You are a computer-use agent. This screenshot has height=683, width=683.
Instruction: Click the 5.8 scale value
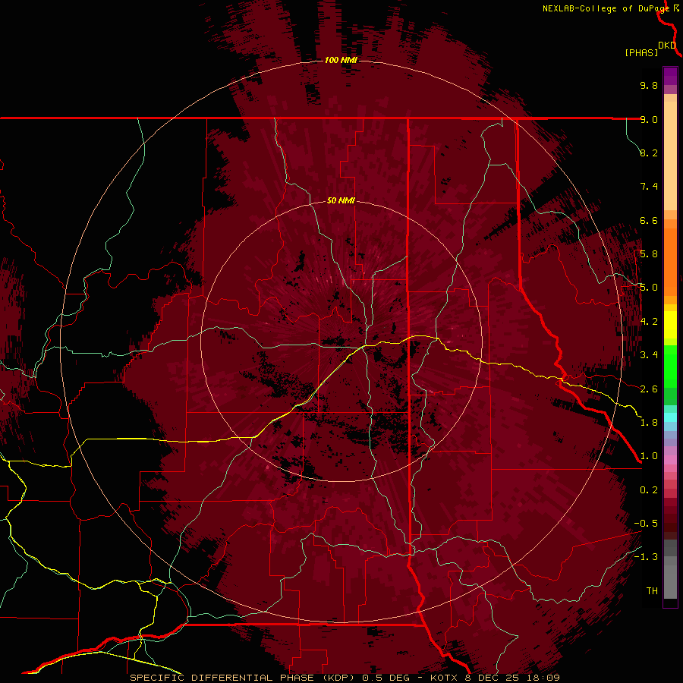(x=649, y=254)
